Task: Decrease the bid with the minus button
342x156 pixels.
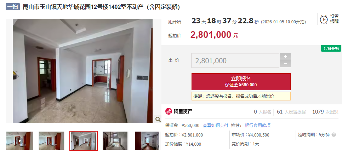Action: click(285, 64)
